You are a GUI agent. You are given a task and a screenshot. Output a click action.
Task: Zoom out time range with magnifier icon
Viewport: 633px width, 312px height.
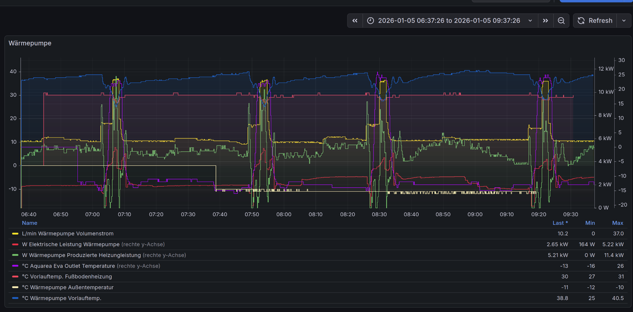[561, 21]
